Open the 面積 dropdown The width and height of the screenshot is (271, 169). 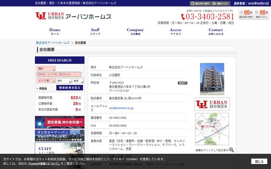tap(78, 81)
